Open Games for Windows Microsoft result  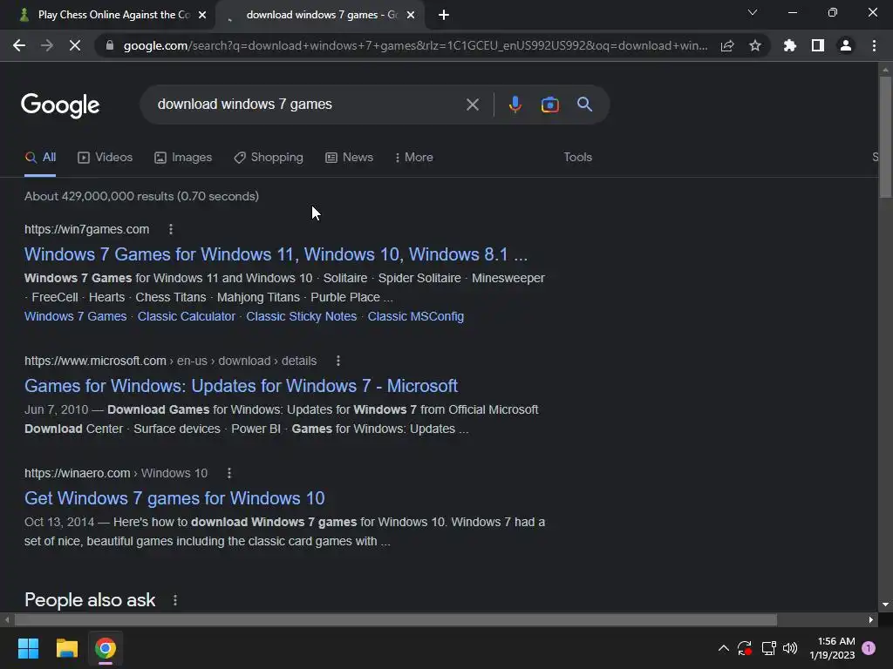click(241, 386)
